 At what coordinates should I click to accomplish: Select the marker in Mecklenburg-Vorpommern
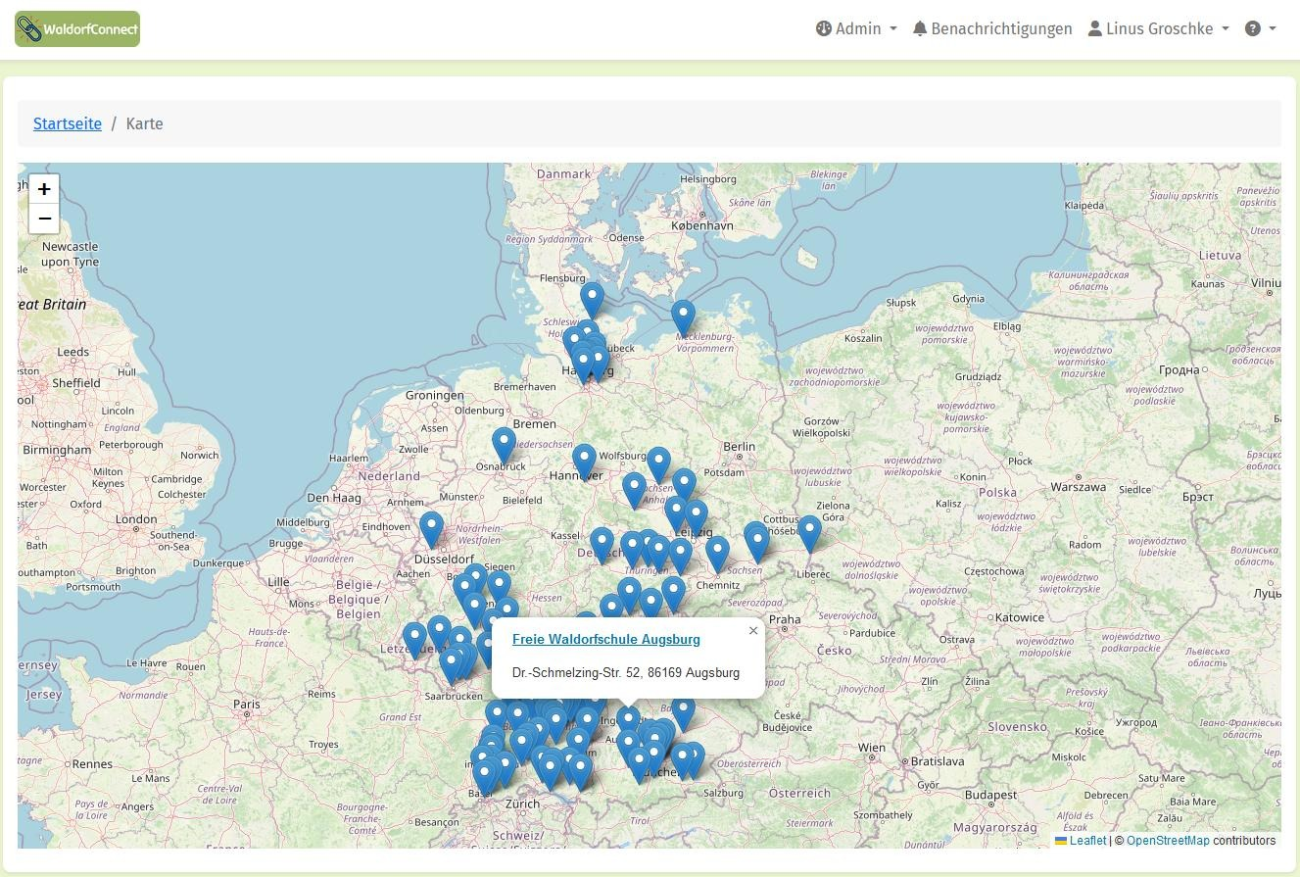point(683,319)
